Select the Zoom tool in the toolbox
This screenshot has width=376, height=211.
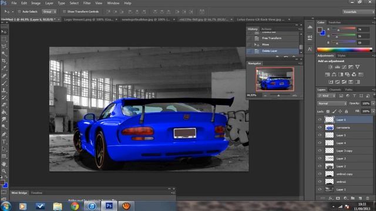[4, 171]
